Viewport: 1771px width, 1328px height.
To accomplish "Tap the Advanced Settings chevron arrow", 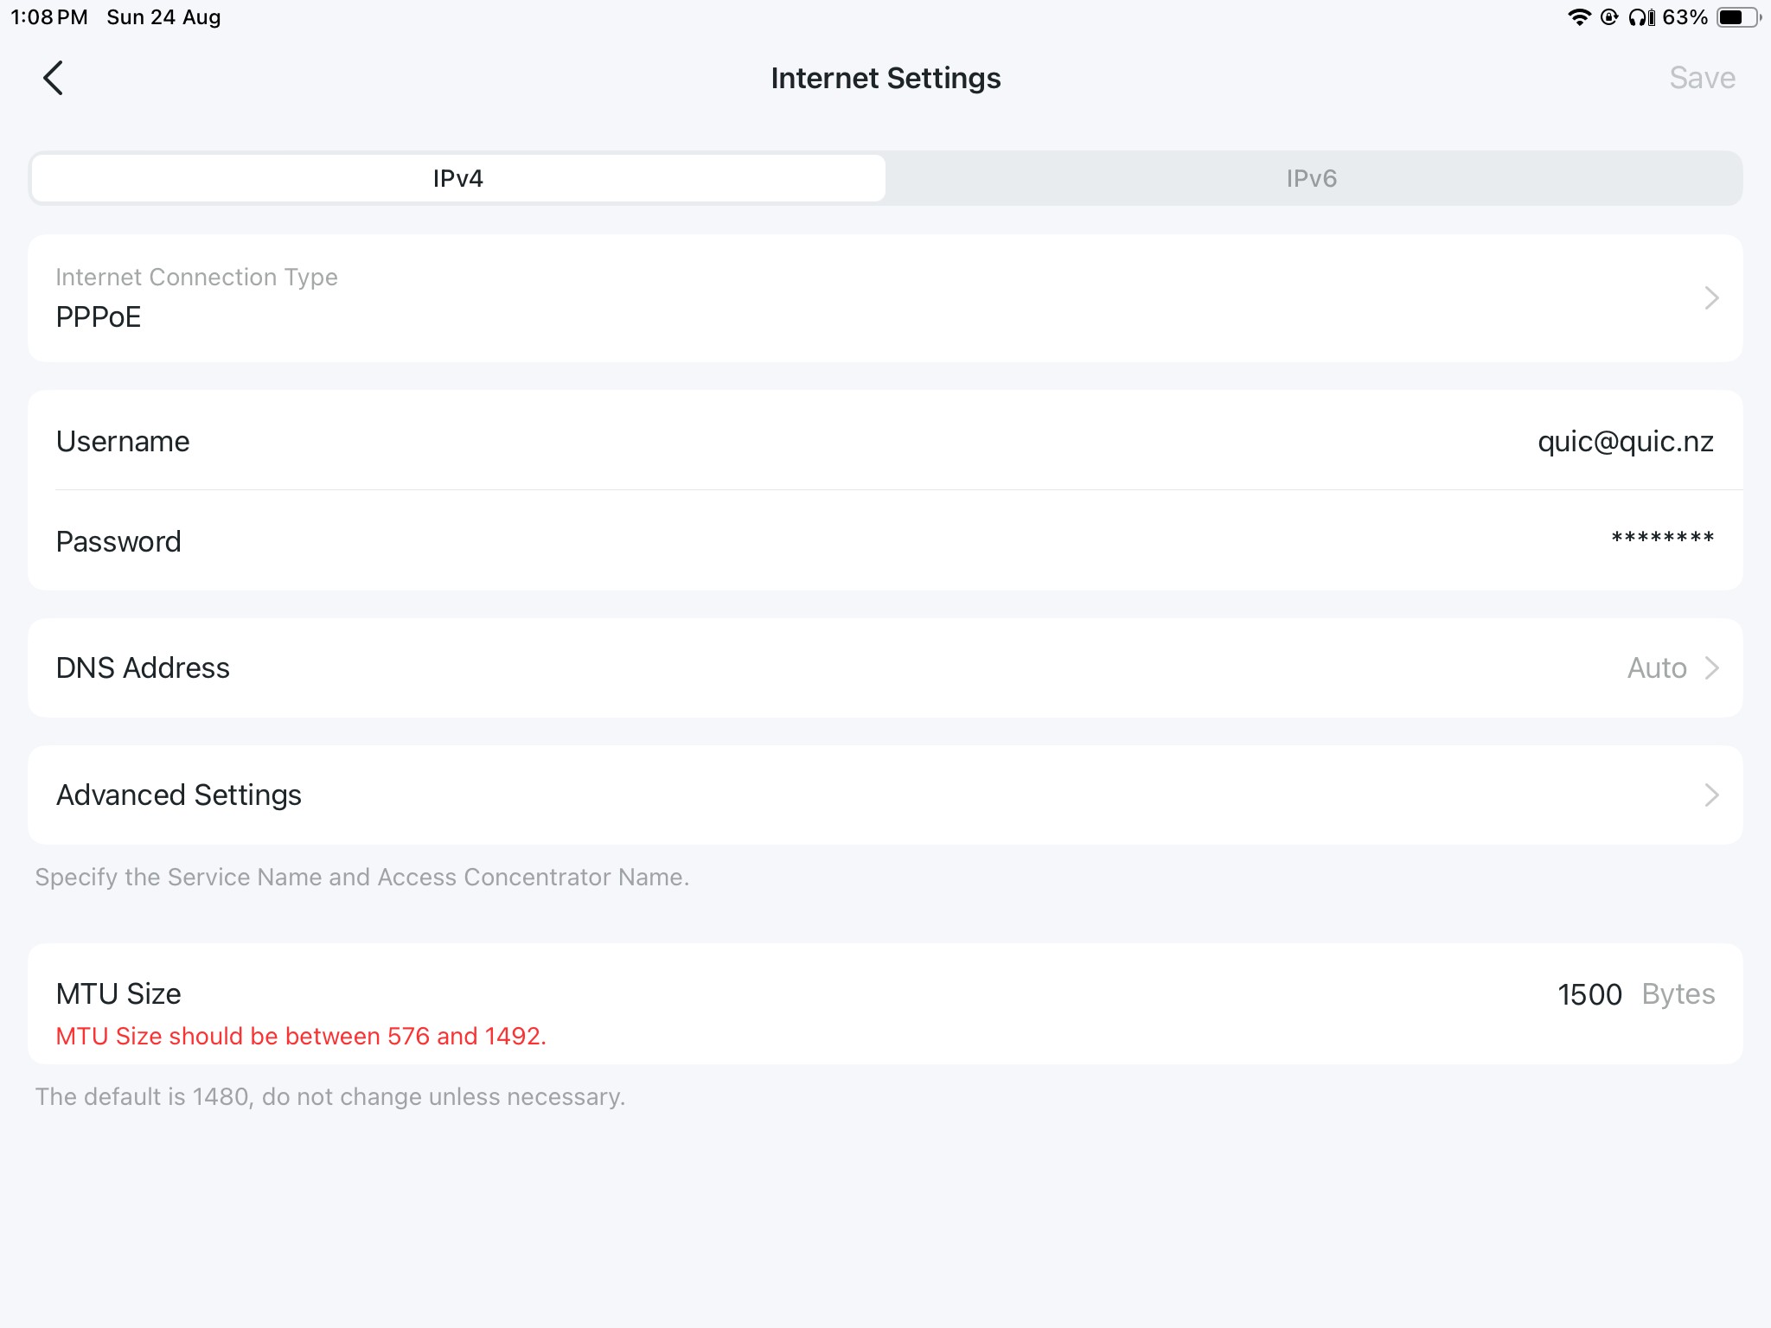I will [x=1711, y=795].
